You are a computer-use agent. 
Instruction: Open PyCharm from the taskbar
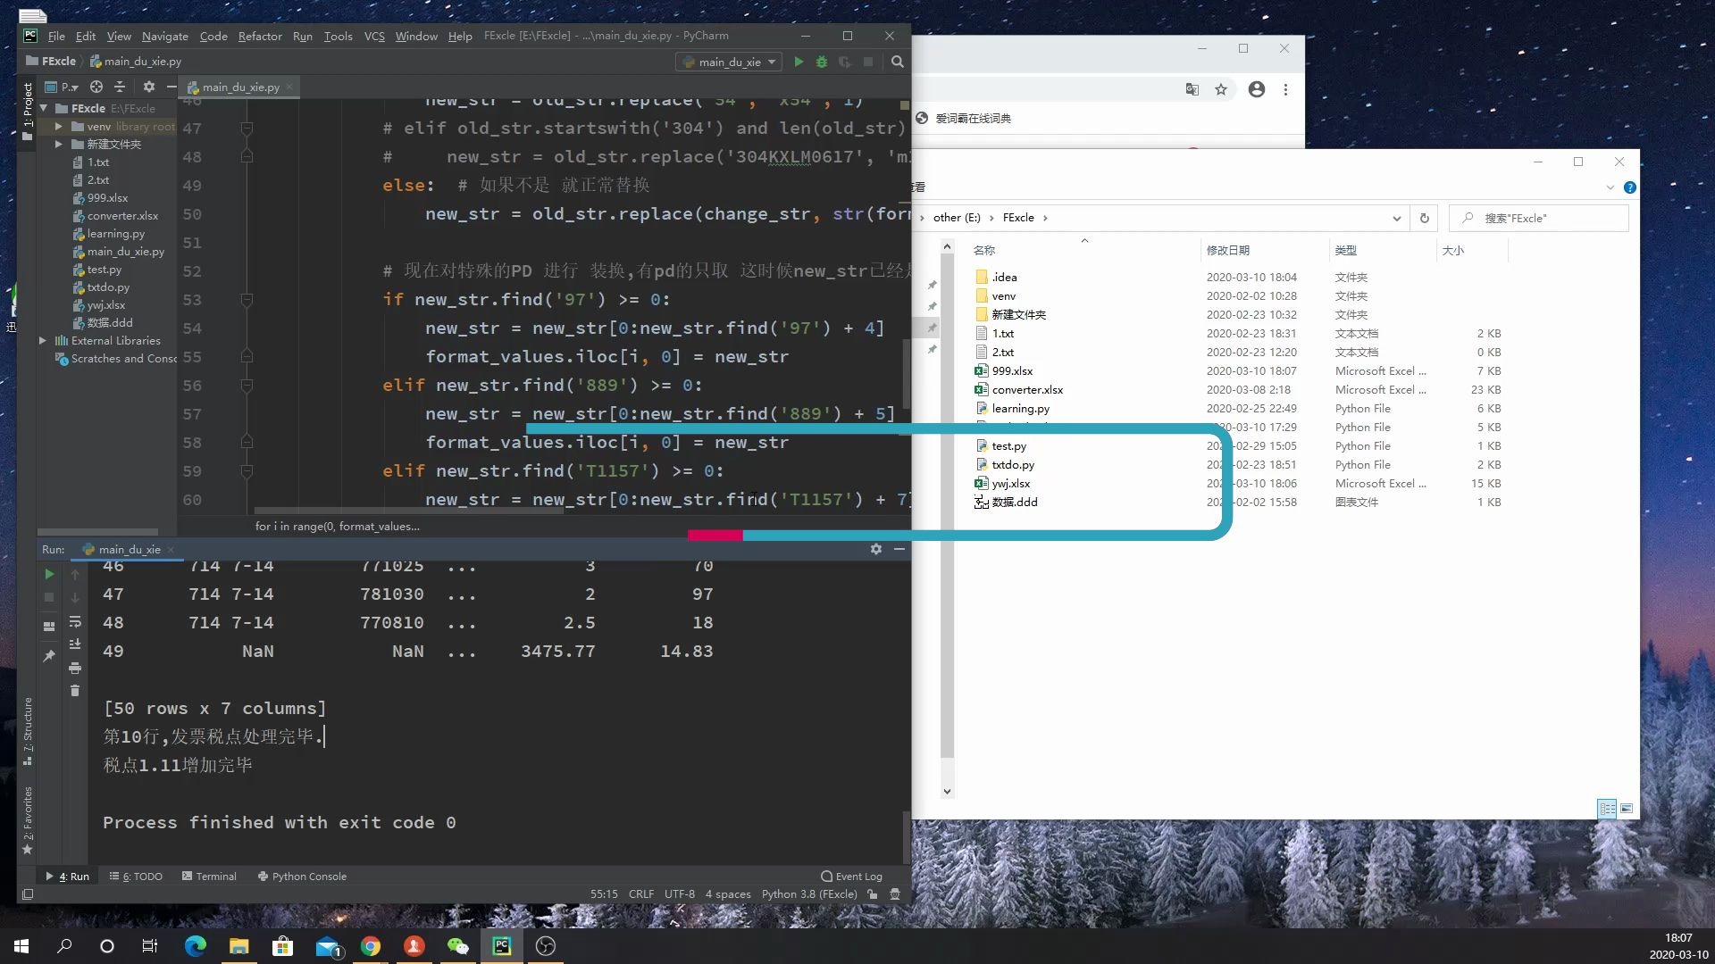[502, 946]
